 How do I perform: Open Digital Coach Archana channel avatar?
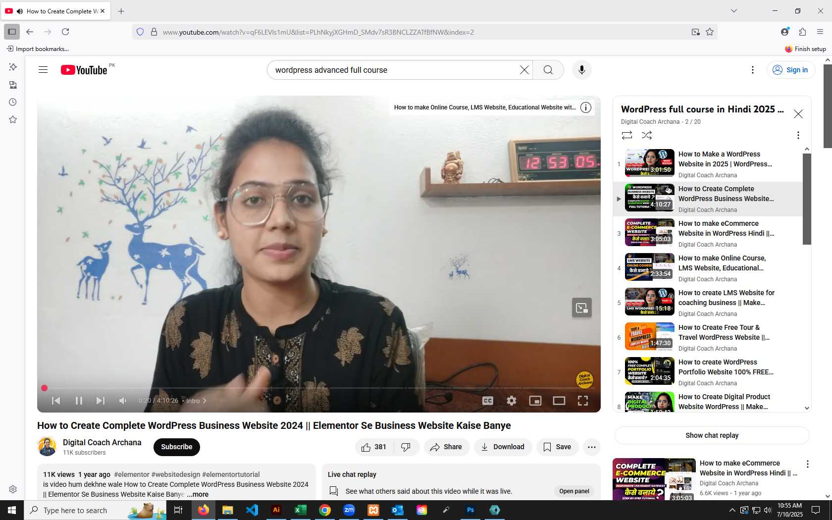point(47,447)
